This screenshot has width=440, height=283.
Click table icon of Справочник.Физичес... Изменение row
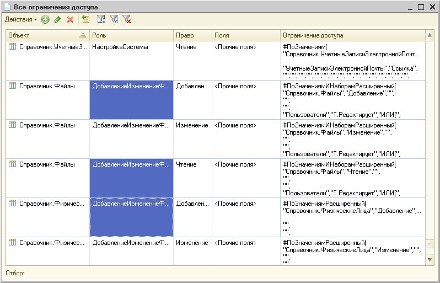click(12, 242)
